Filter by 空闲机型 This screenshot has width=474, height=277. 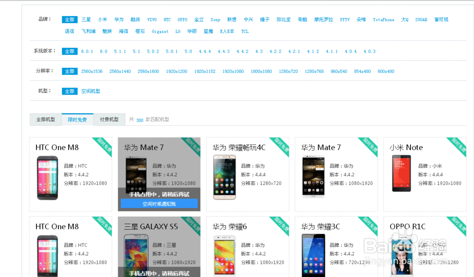click(91, 91)
